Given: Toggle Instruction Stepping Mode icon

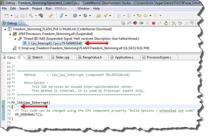Looking at the screenshot, I should point(192,23).
